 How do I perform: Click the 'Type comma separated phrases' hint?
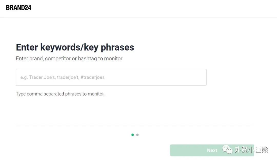click(60, 94)
